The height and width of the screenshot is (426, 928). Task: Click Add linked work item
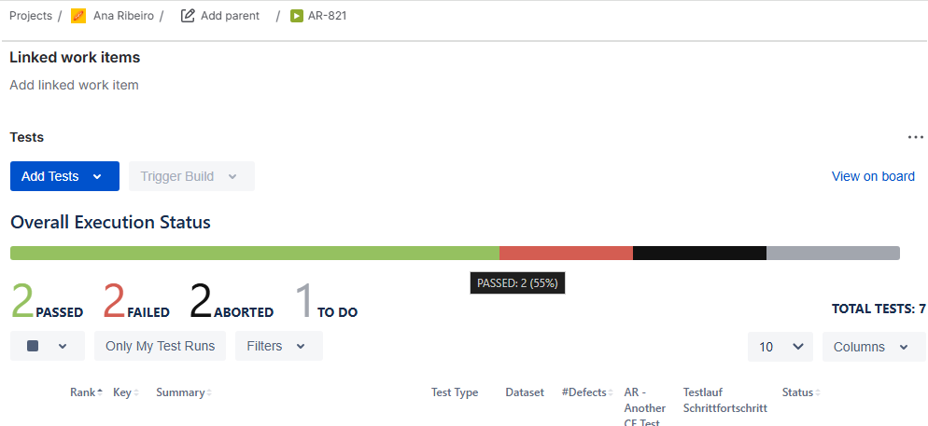74,85
